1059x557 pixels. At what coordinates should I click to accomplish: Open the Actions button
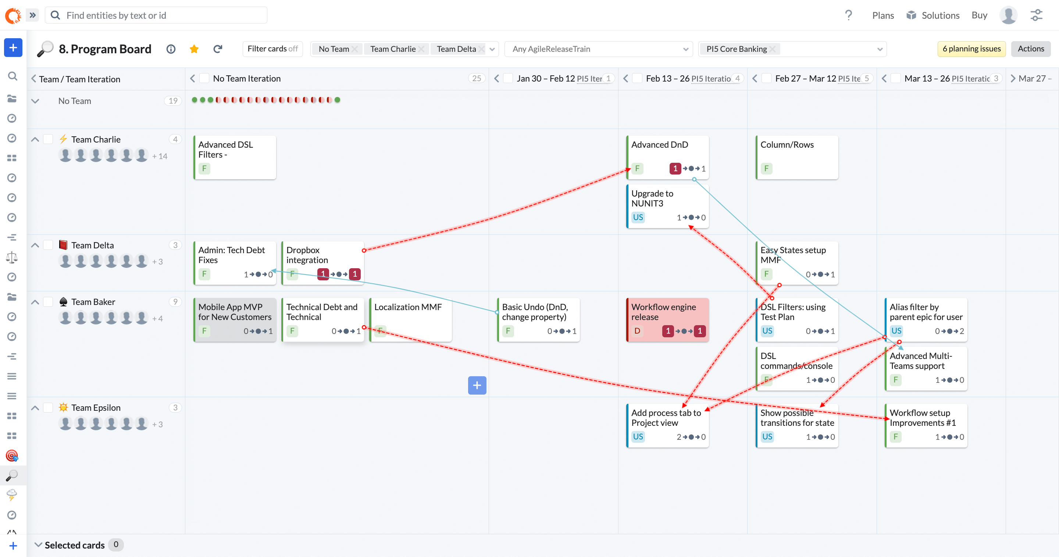click(x=1030, y=48)
